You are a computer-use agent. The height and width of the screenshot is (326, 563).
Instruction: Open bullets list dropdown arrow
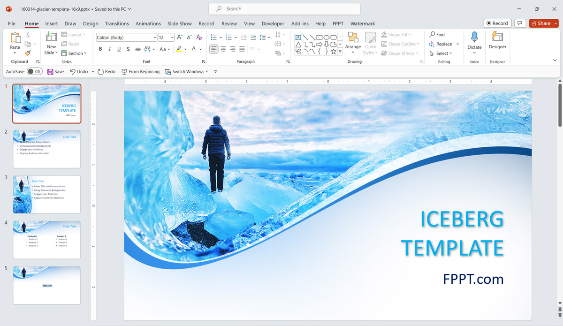tap(221, 38)
